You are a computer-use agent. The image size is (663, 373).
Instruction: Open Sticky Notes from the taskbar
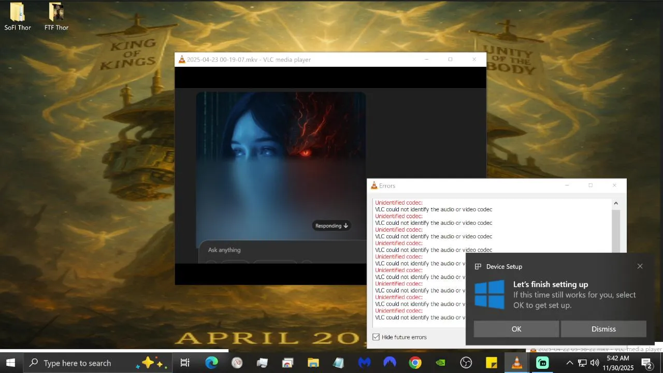(492, 363)
